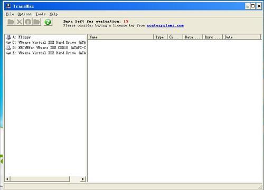This screenshot has width=264, height=190.
Task: Click the TransMac title bar app icon
Action: [x=8, y=6]
